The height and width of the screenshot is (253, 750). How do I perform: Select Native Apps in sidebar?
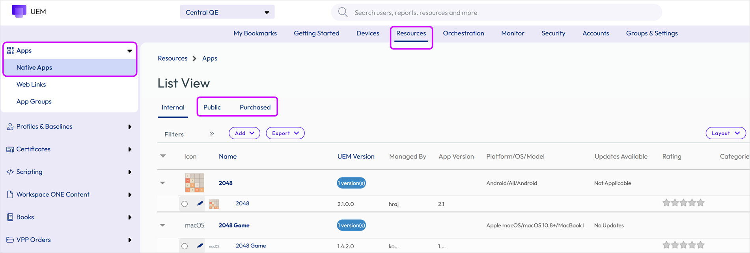(x=70, y=67)
